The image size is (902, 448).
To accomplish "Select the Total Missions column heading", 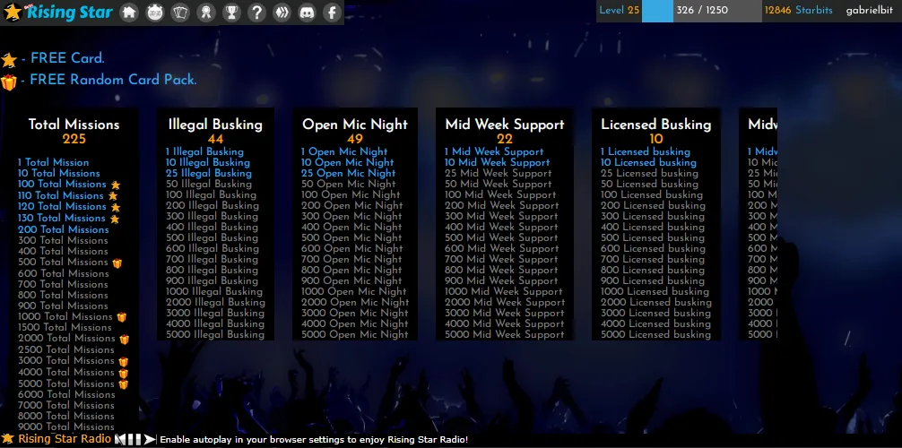I will [74, 125].
